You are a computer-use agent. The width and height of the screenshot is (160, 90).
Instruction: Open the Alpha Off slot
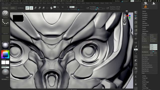(x=5, y=30)
